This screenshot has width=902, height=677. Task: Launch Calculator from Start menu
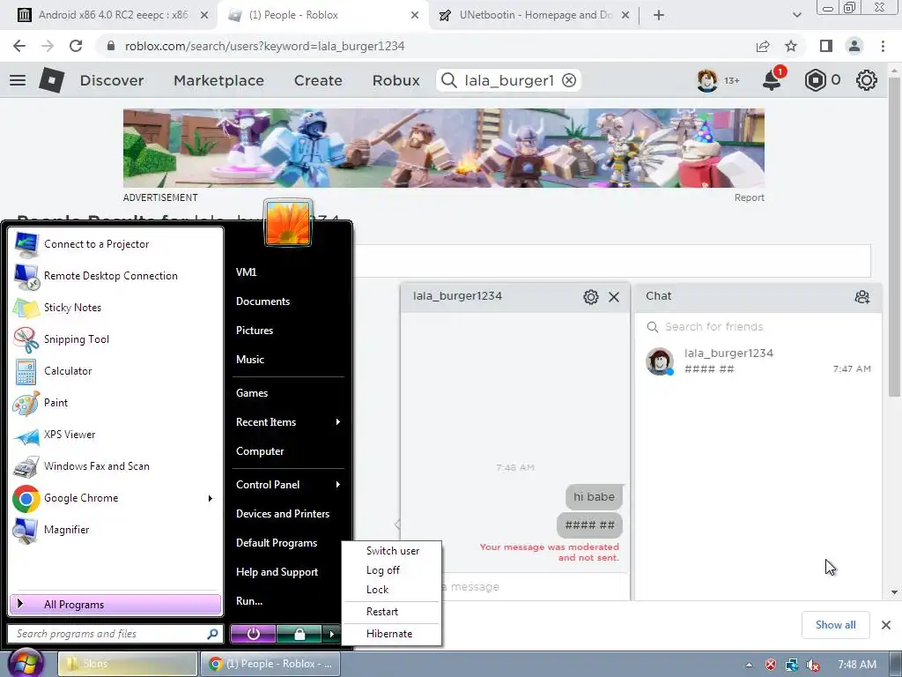coord(115,371)
